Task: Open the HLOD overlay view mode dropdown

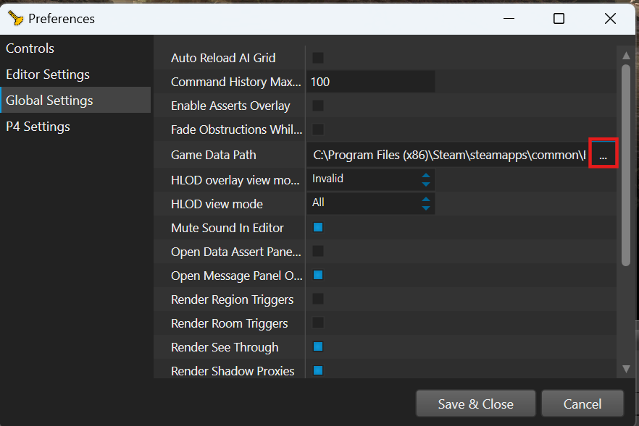Action: tap(370, 179)
